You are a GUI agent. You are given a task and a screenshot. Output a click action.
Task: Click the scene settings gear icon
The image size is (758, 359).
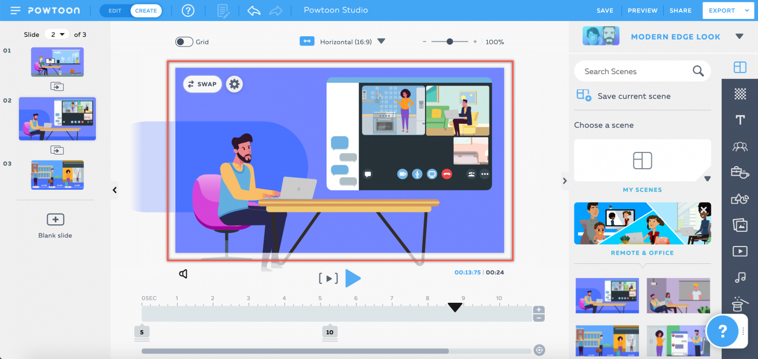pos(234,84)
